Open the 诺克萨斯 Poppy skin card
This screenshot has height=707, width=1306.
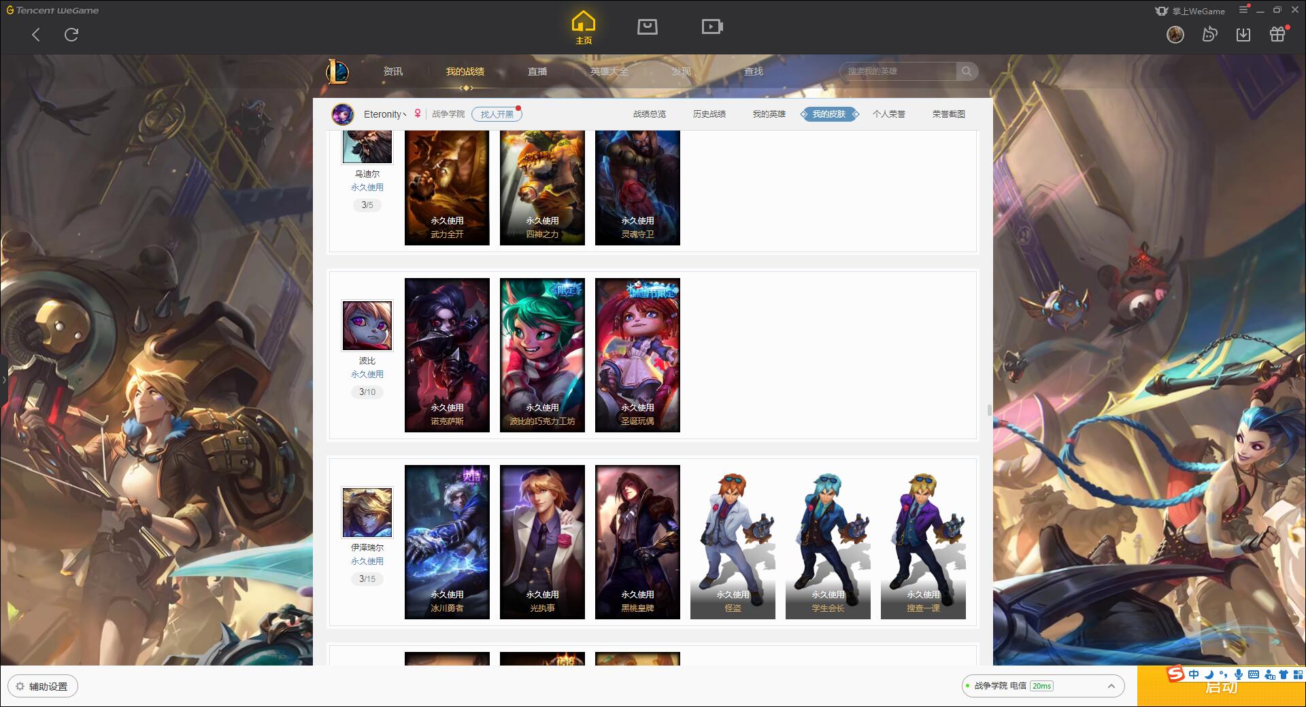447,355
